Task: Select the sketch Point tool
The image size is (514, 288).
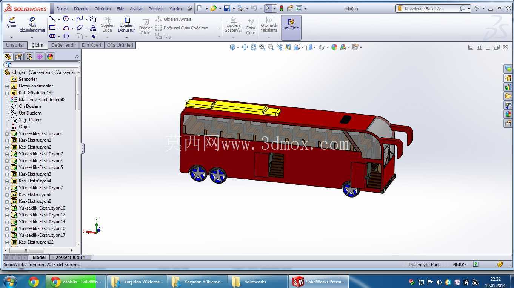Action: coord(93,36)
